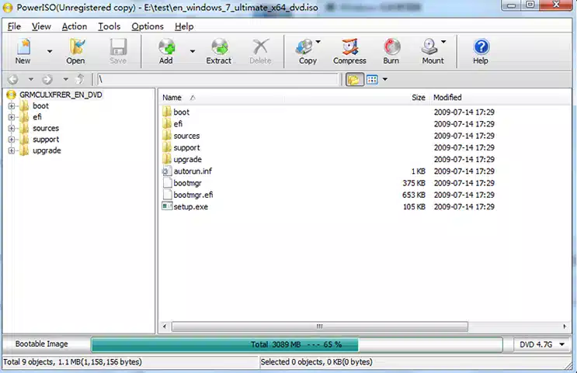The height and width of the screenshot is (373, 577).
Task: Open the Forward history dropdown arrow
Action: [65, 79]
